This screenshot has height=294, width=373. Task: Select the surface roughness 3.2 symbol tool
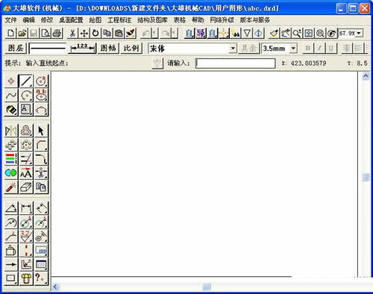click(26, 237)
